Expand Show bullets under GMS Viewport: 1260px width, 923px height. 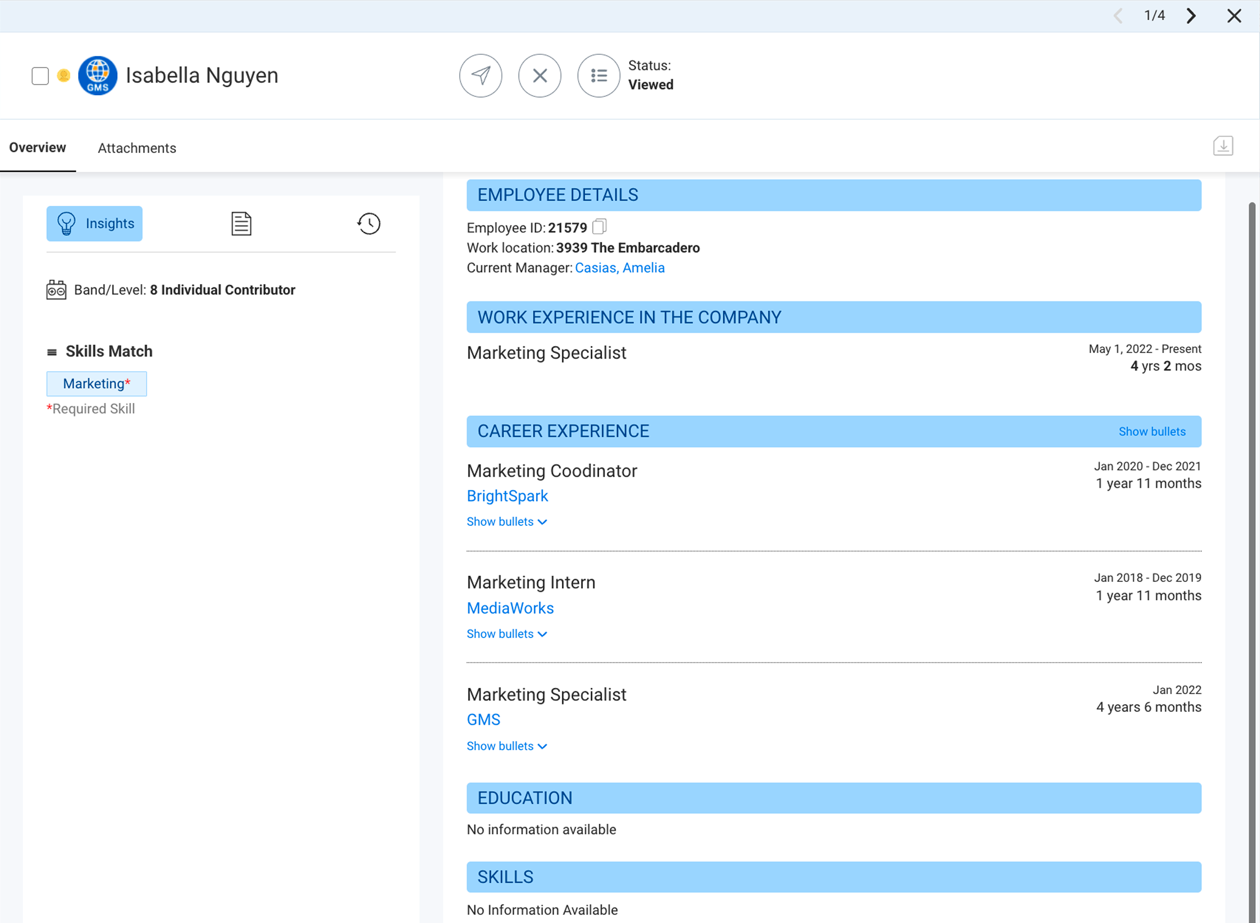[x=507, y=746]
